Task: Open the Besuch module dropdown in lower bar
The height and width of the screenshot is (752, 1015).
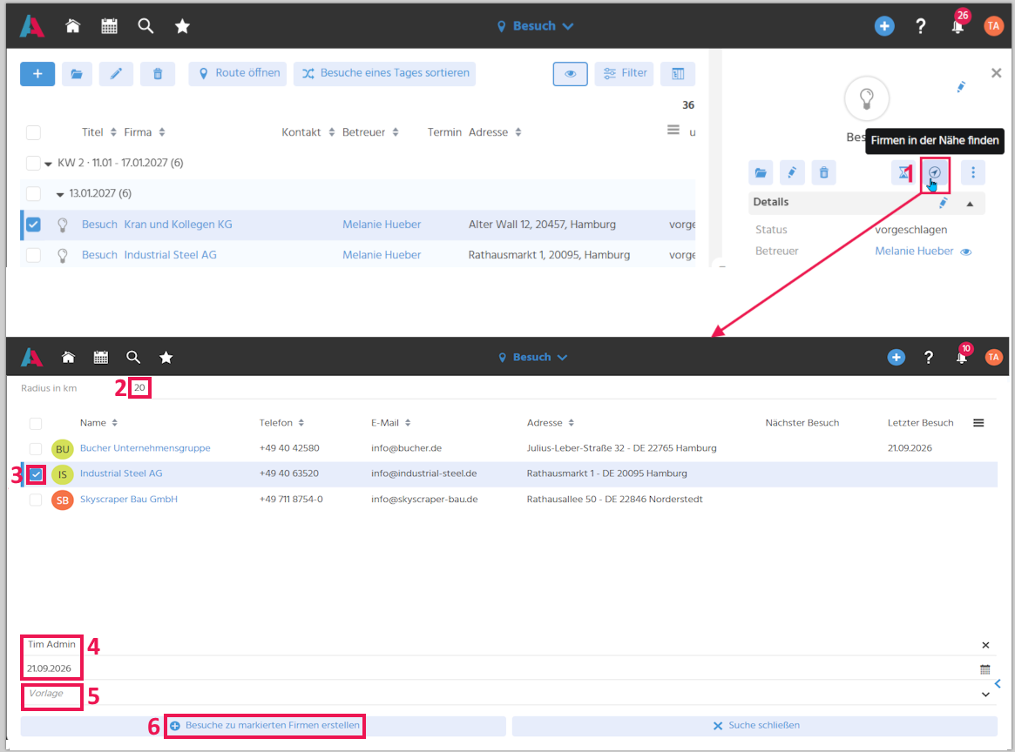Action: [x=532, y=358]
